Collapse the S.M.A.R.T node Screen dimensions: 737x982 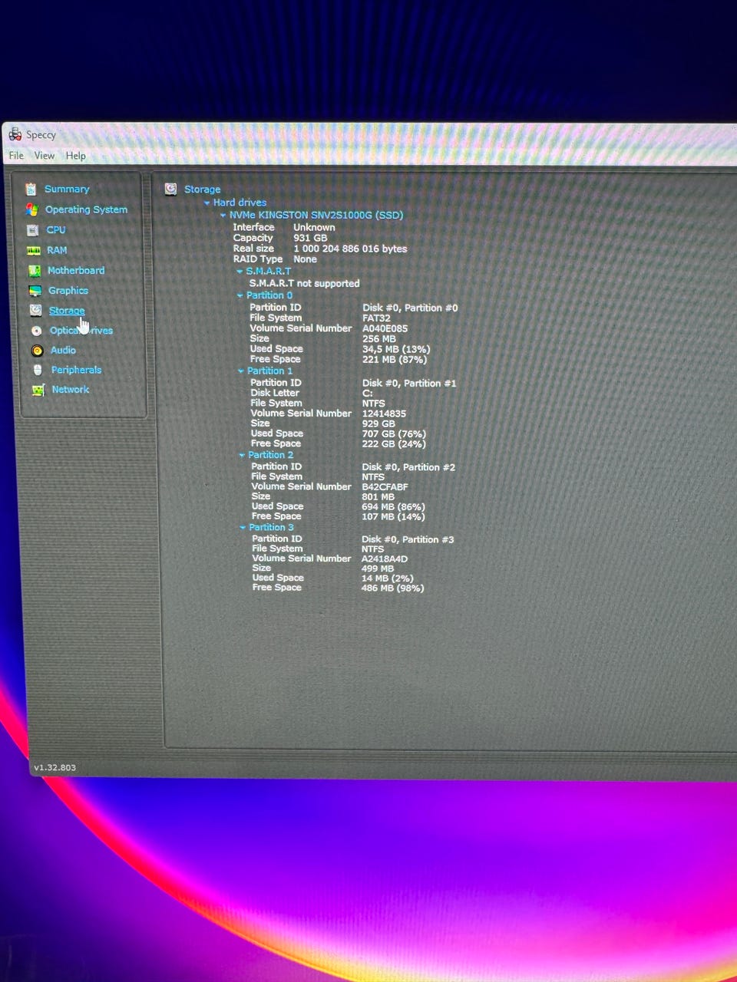coord(240,272)
